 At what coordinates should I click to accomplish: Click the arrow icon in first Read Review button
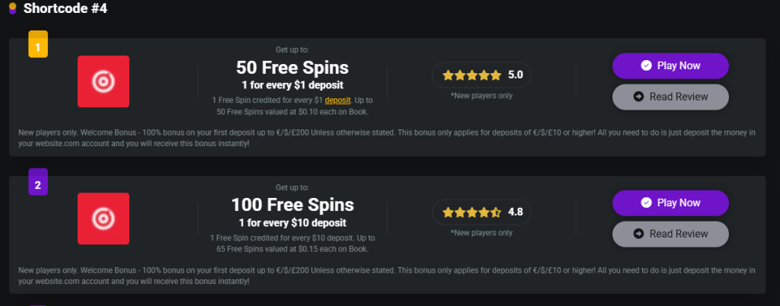[639, 97]
